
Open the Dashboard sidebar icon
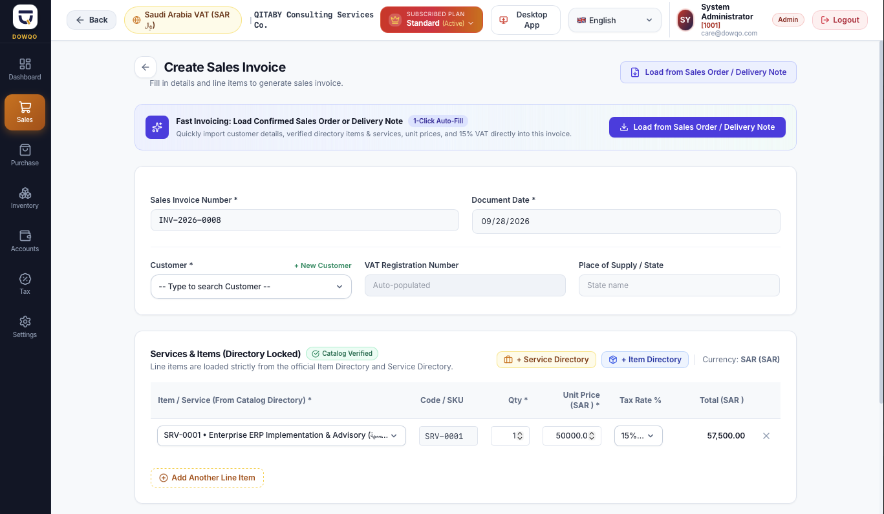(x=25, y=64)
